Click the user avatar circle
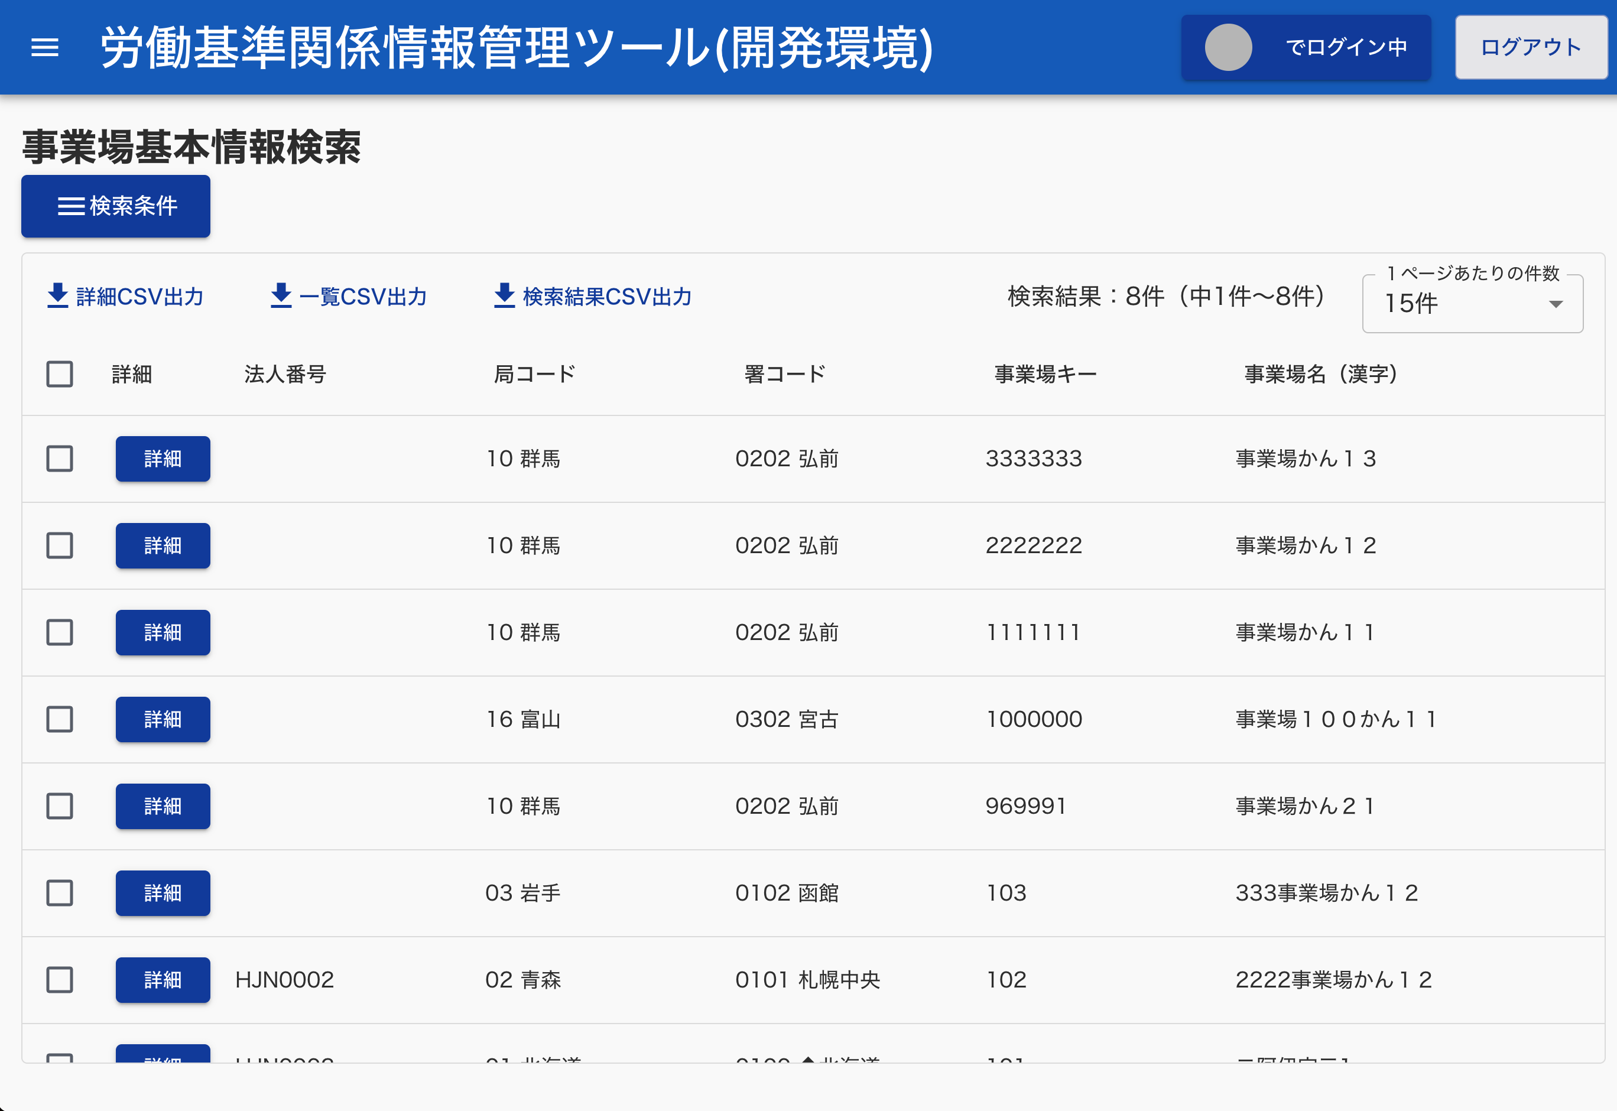 point(1228,47)
